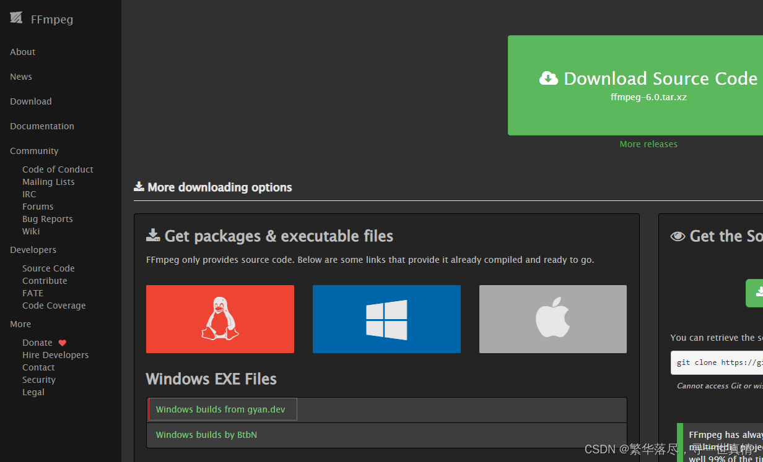Open the Documentation menu item
Viewport: 763px width, 462px height.
(x=42, y=126)
